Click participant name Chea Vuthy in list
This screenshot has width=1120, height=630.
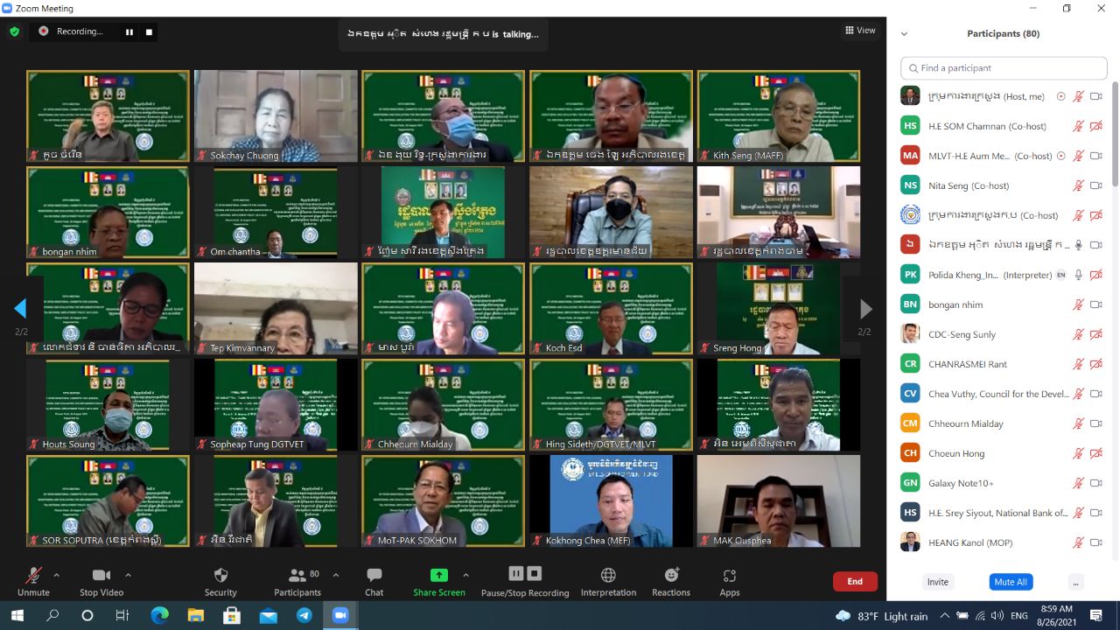[x=998, y=394]
